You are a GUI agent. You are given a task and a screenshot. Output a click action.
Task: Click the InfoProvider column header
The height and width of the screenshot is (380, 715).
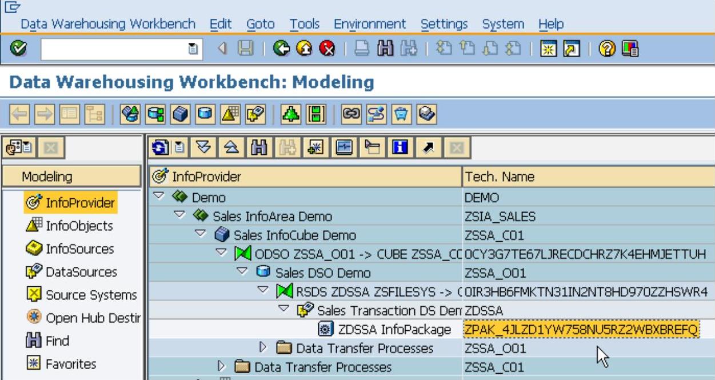[x=305, y=177]
